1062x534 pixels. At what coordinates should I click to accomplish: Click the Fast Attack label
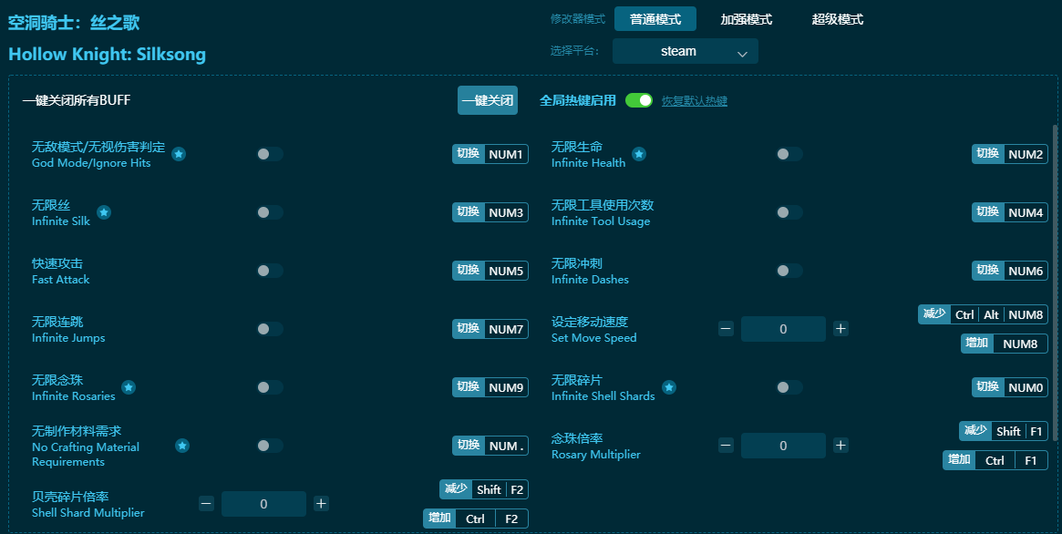click(x=61, y=271)
